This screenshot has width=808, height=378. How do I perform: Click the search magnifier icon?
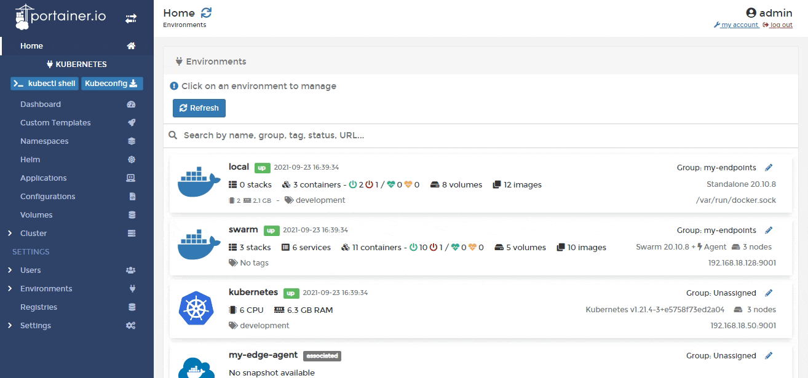click(173, 135)
